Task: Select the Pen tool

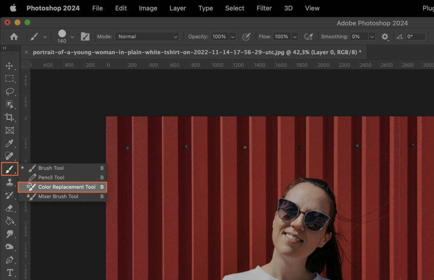Action: (x=10, y=260)
